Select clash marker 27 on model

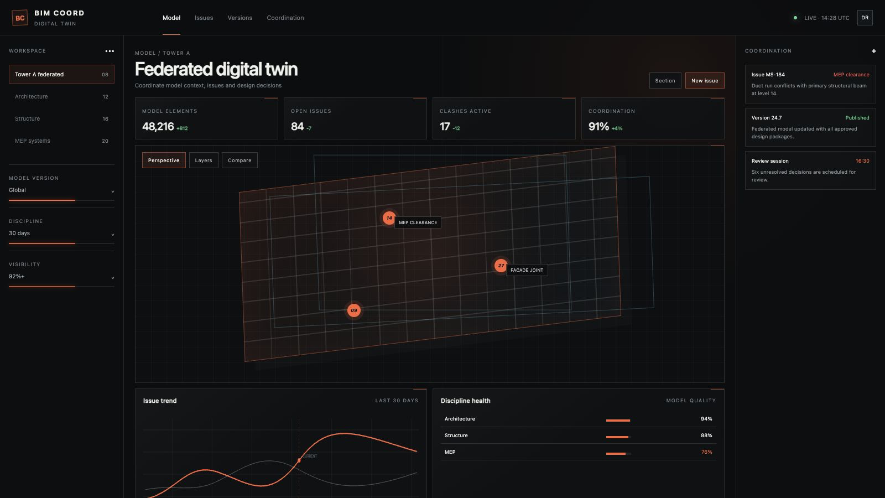(x=501, y=266)
